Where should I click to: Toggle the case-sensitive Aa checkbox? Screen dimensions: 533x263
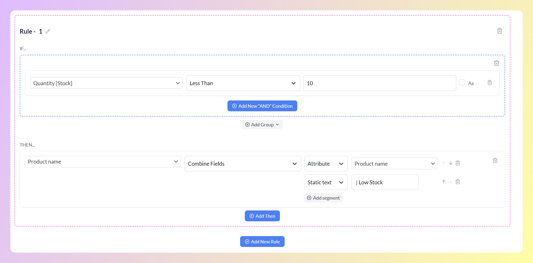(462, 83)
